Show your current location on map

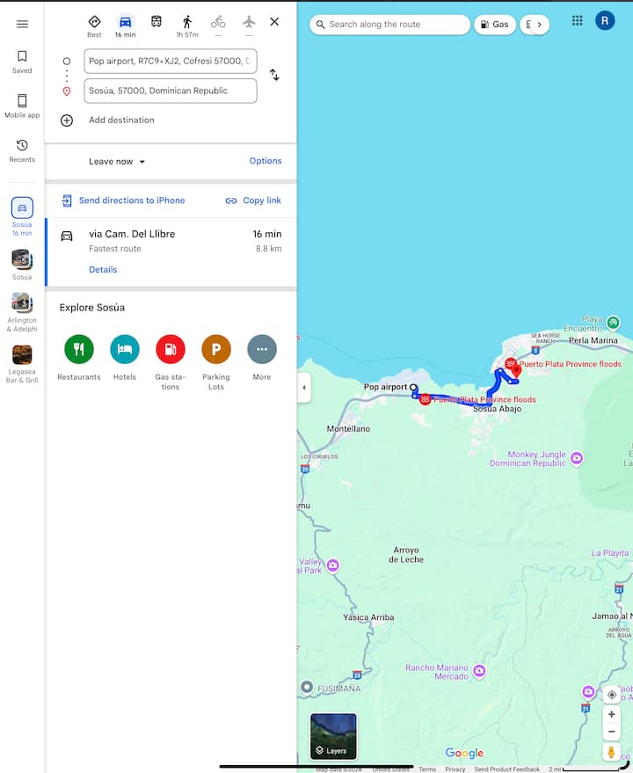click(x=611, y=695)
